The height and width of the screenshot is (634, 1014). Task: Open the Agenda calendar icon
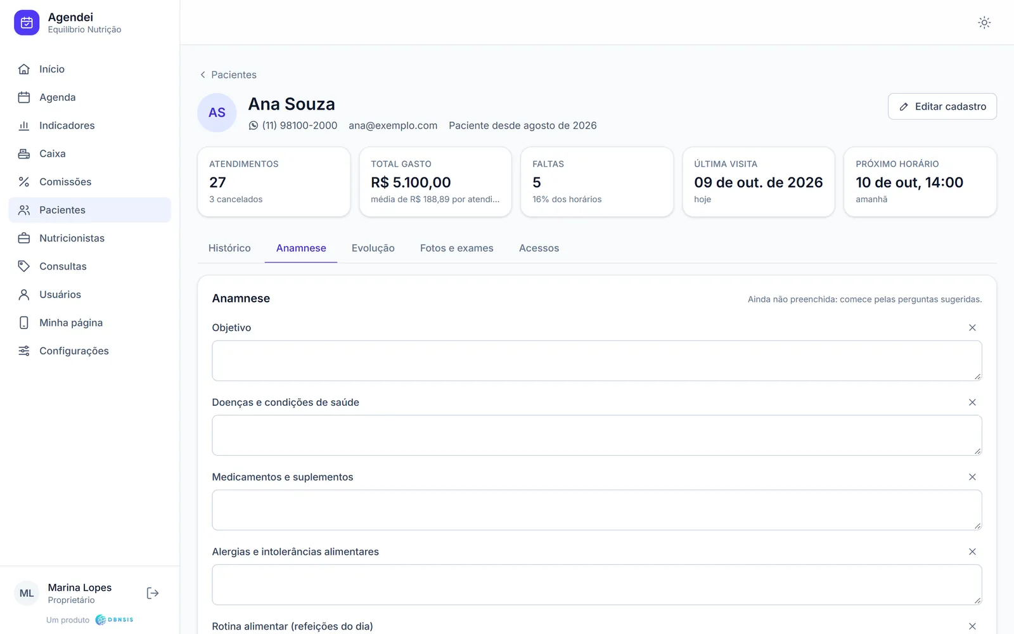pyautogui.click(x=24, y=97)
